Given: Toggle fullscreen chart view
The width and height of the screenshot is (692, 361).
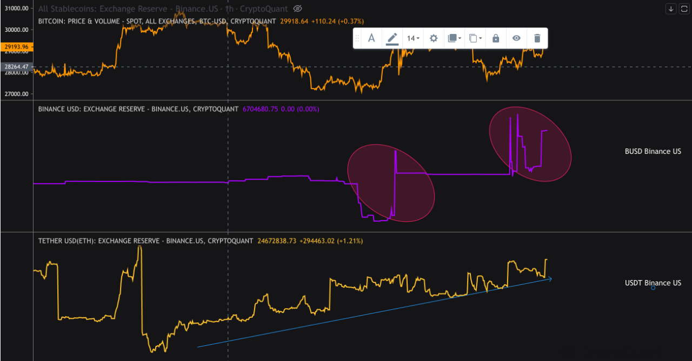Looking at the screenshot, I should [x=683, y=8].
